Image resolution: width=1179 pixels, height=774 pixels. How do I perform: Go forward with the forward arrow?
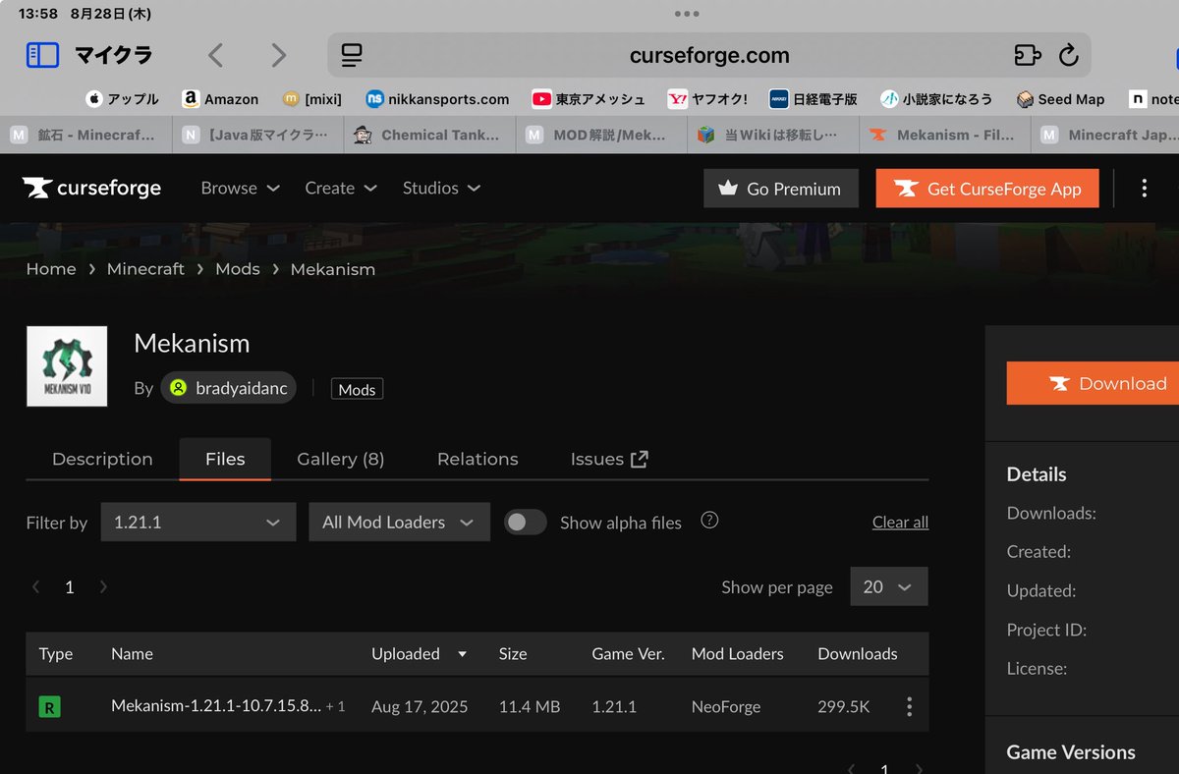coord(279,55)
